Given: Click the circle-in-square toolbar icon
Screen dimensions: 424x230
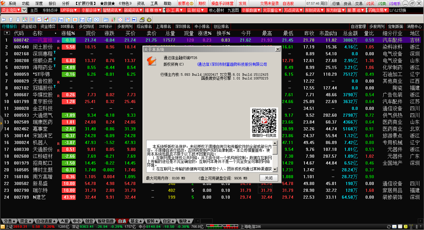Looking at the screenshot, I should coord(97,20).
